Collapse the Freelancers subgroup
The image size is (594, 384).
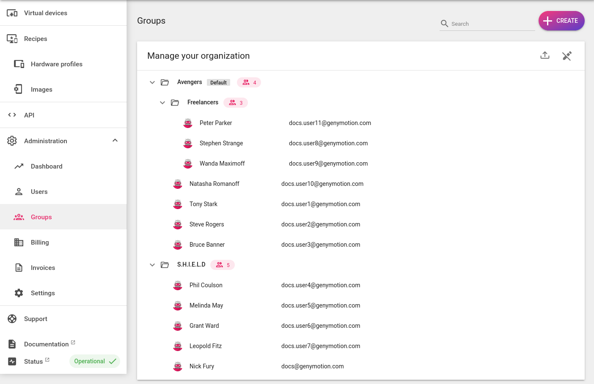[x=162, y=102]
